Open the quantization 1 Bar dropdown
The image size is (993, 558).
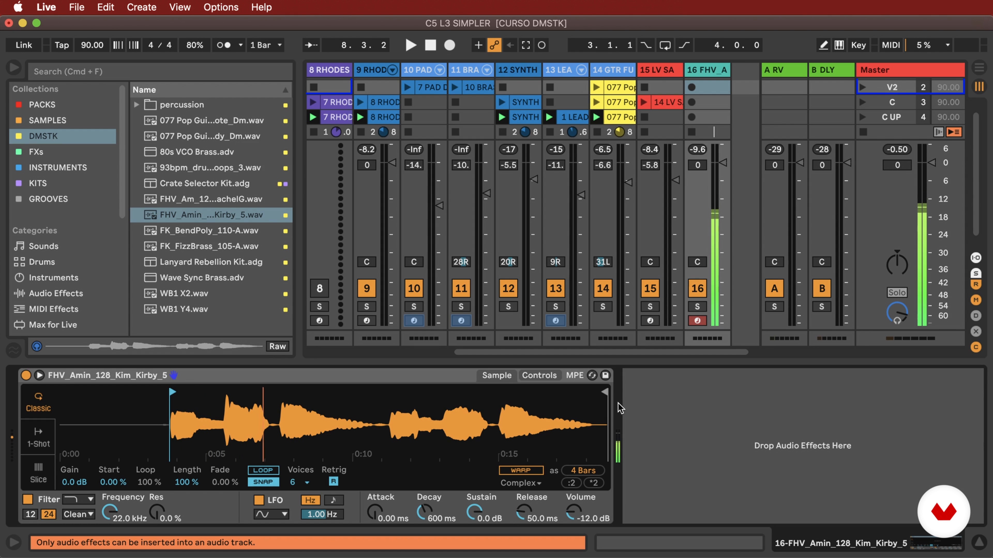tap(266, 45)
